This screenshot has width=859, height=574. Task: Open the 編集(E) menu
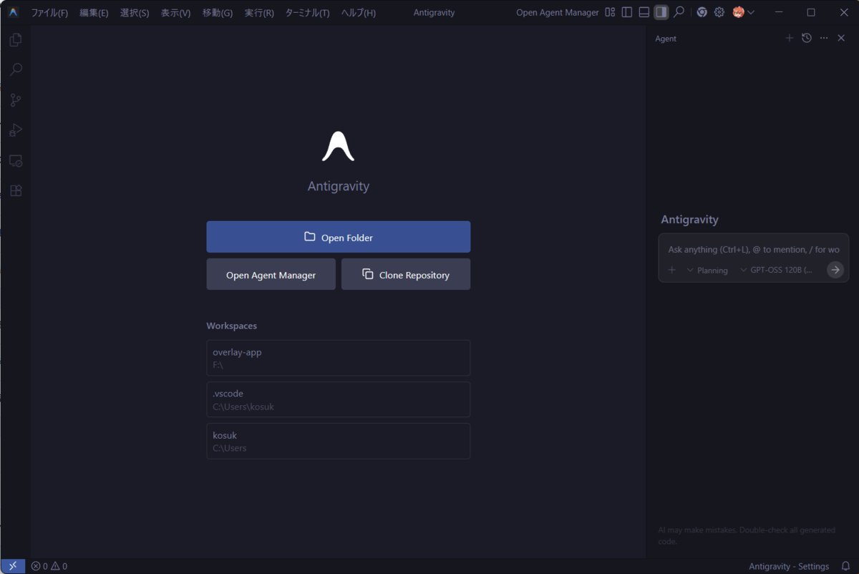pos(94,13)
